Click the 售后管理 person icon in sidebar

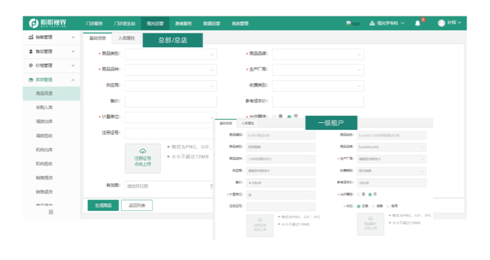click(x=31, y=51)
